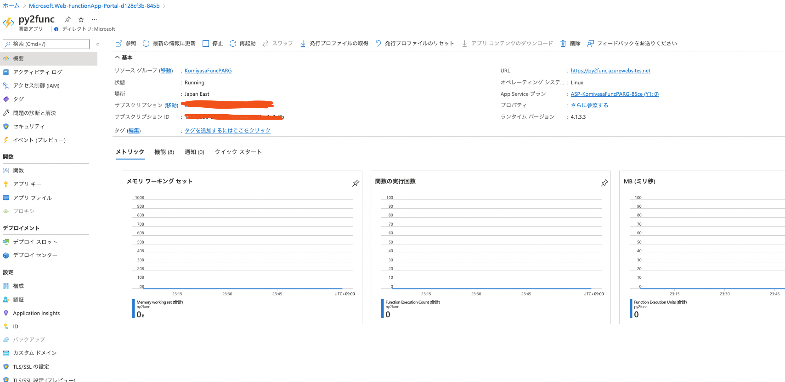Click the 編集 link beside タグ

[x=134, y=131]
